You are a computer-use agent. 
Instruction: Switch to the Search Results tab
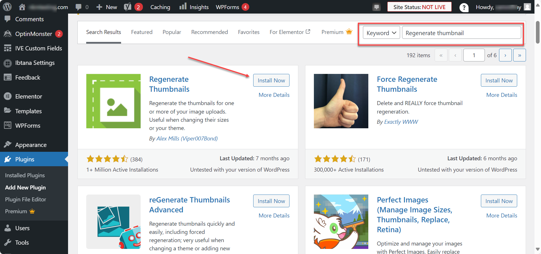pyautogui.click(x=103, y=32)
